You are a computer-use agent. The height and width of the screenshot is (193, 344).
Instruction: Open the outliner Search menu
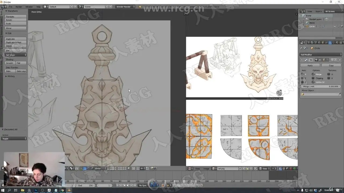318,11
